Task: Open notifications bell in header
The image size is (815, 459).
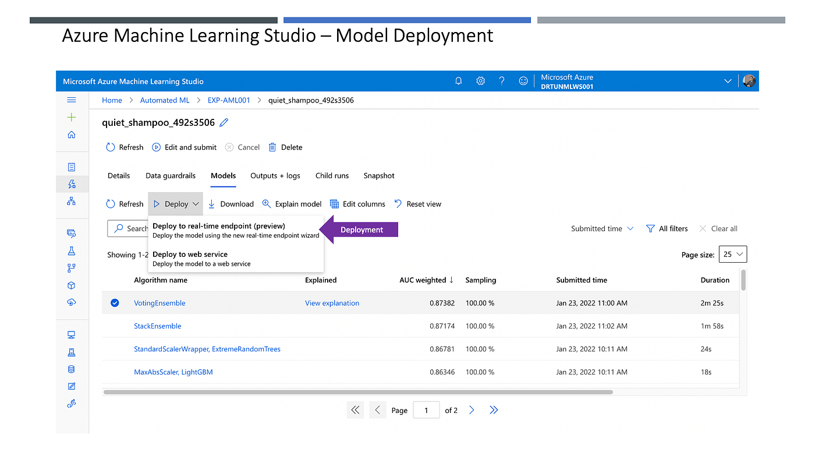Action: 459,82
